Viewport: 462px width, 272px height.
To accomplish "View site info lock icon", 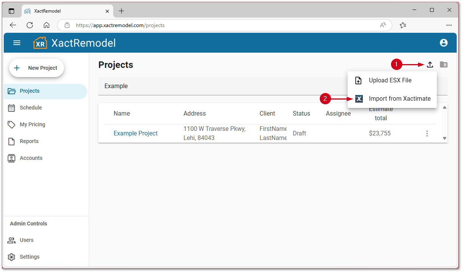I will point(67,25).
